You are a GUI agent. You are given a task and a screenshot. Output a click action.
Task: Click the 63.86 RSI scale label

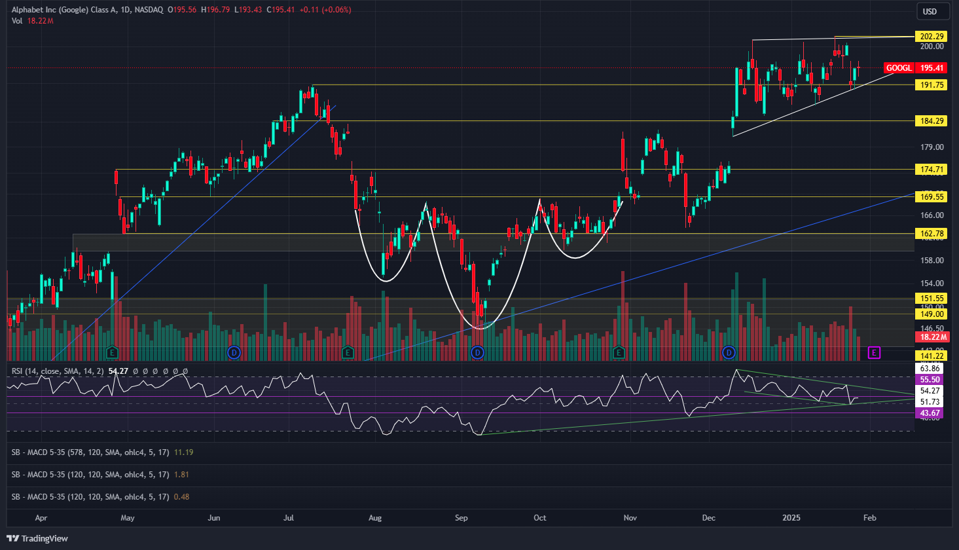point(930,369)
